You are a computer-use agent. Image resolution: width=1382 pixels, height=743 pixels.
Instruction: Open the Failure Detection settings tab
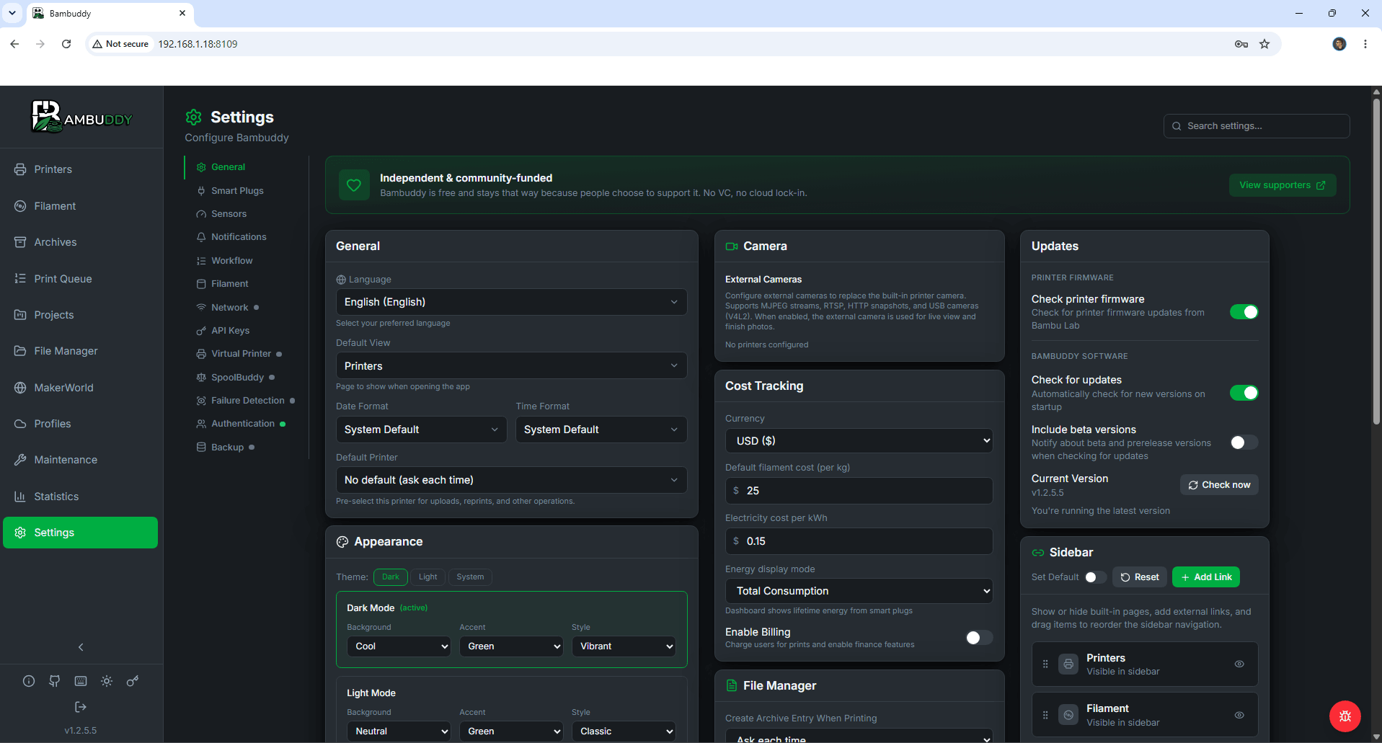pos(247,401)
